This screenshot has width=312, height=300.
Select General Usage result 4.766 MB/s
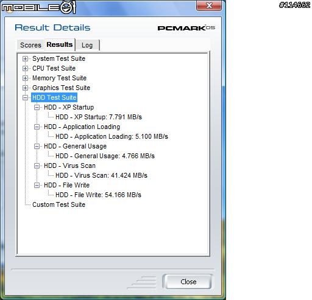(x=105, y=156)
